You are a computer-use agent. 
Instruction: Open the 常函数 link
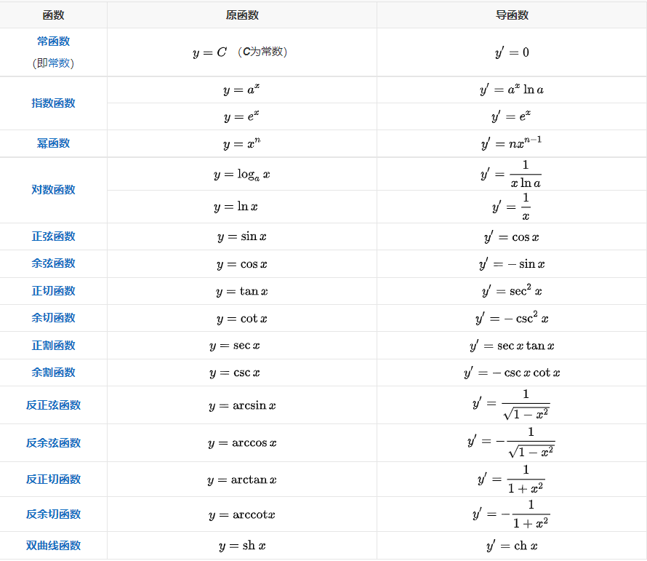pos(53,41)
